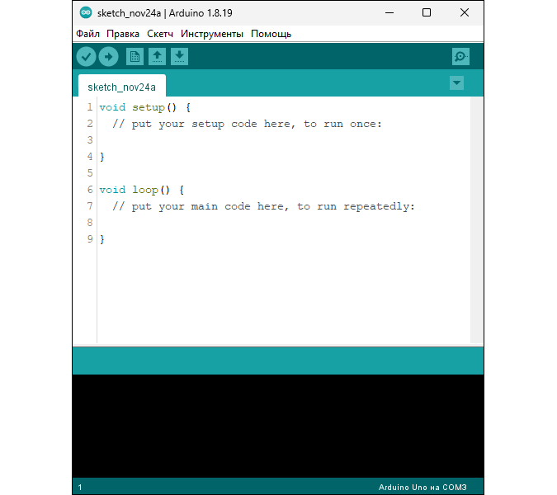The height and width of the screenshot is (495, 557).
Task: Click closing brace on line 4
Action: (102, 157)
